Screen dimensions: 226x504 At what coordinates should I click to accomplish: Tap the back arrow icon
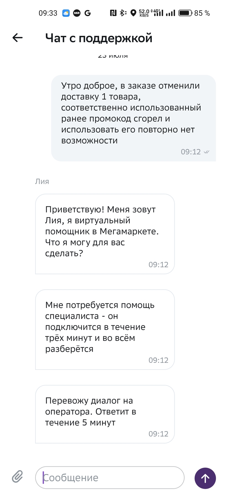coord(17,38)
